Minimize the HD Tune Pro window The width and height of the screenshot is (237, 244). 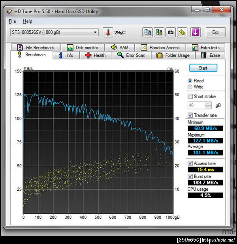click(x=197, y=10)
